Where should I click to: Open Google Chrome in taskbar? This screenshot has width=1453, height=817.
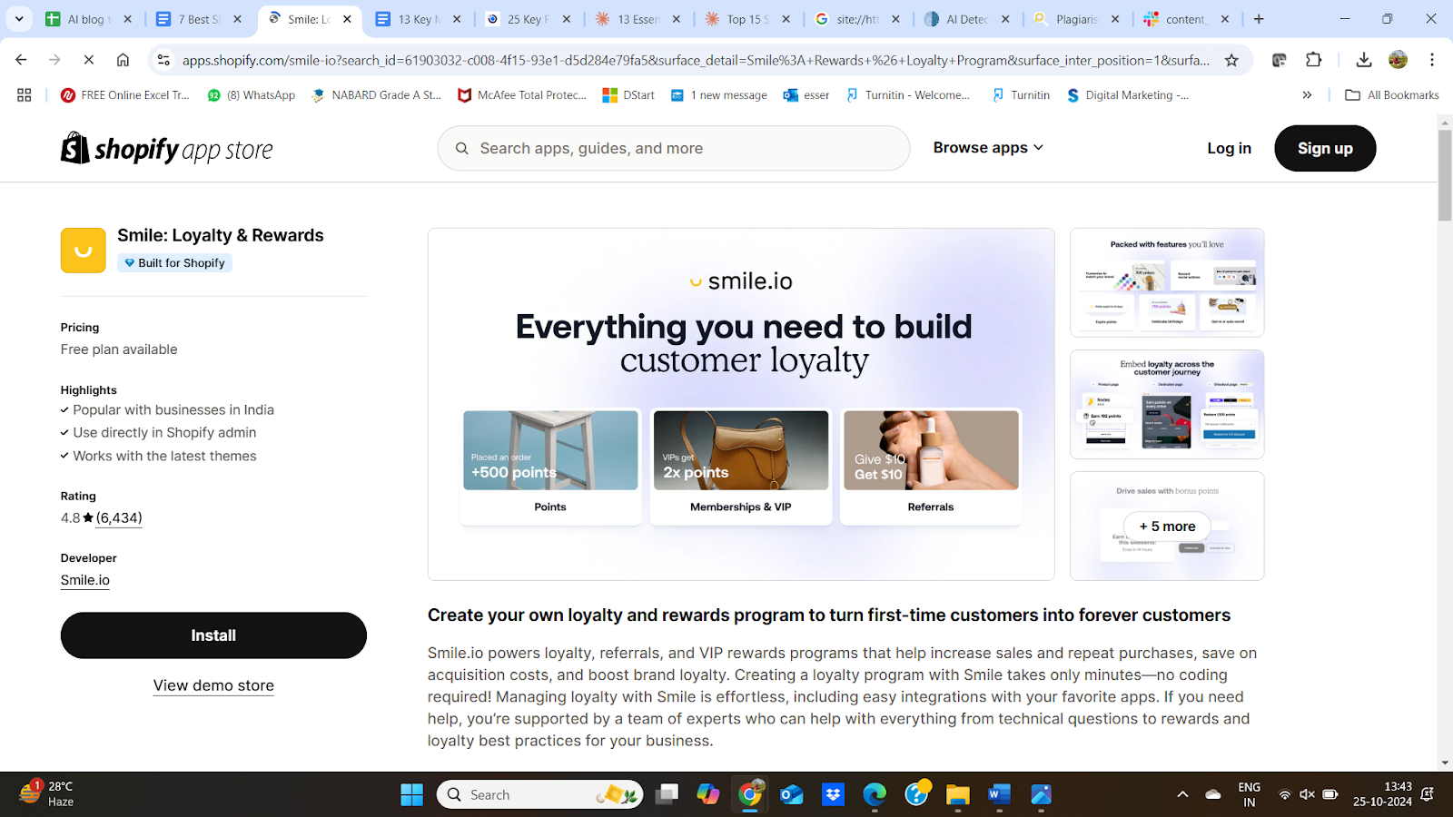click(x=750, y=794)
